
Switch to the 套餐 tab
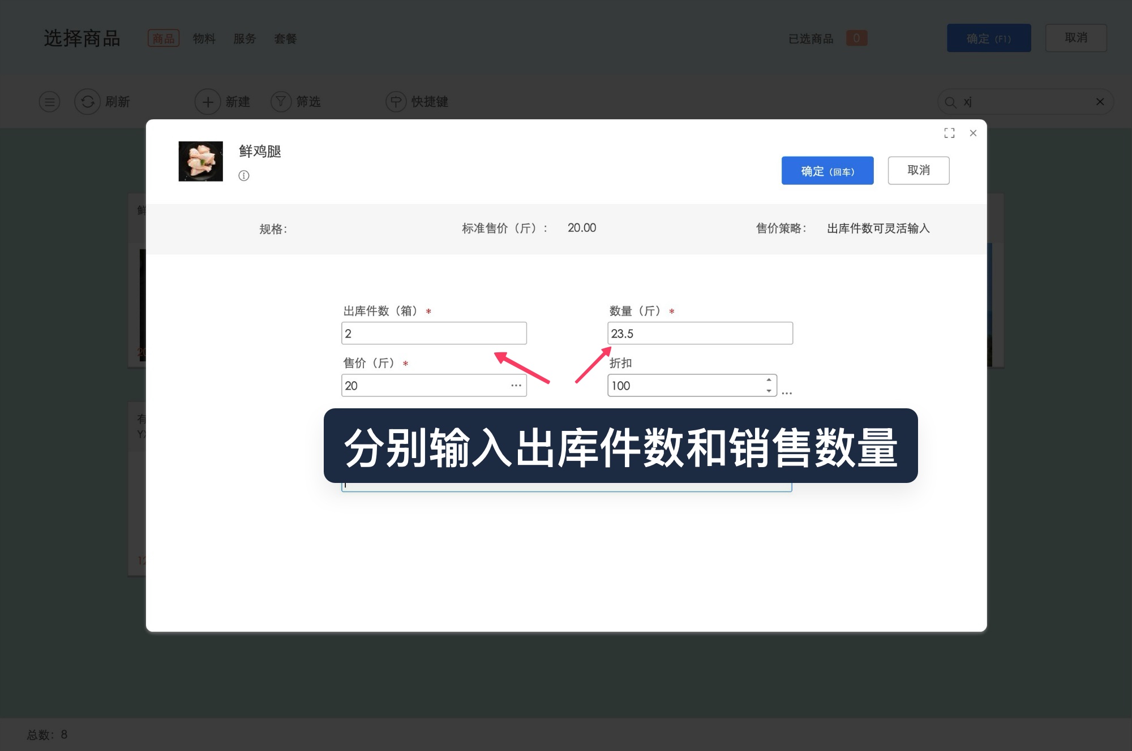point(285,38)
